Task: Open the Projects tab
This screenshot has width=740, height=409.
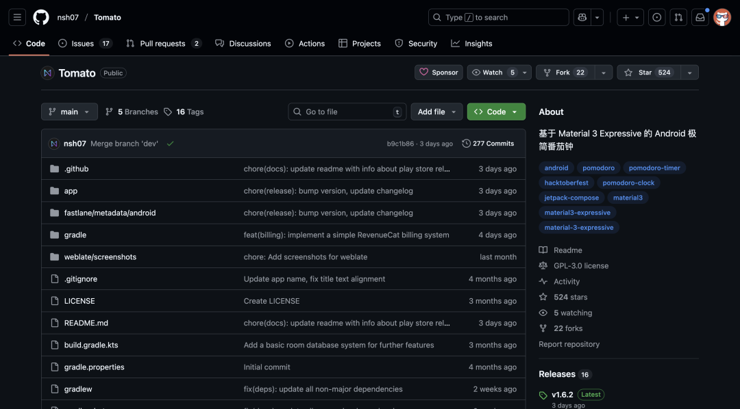Action: (360, 43)
